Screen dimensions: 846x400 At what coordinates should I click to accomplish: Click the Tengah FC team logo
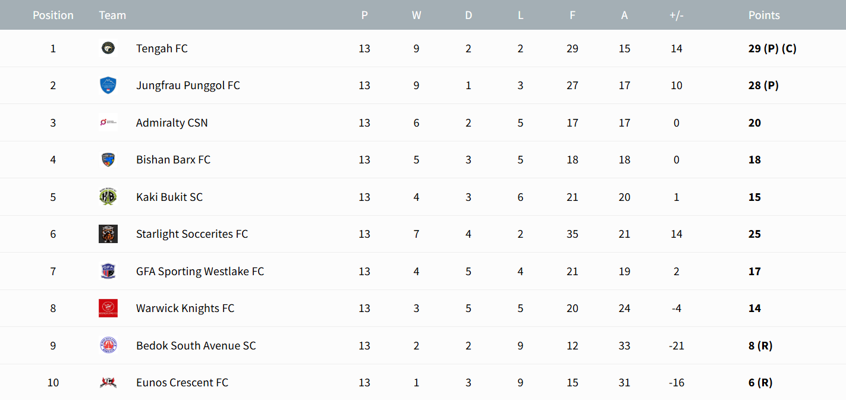[108, 48]
